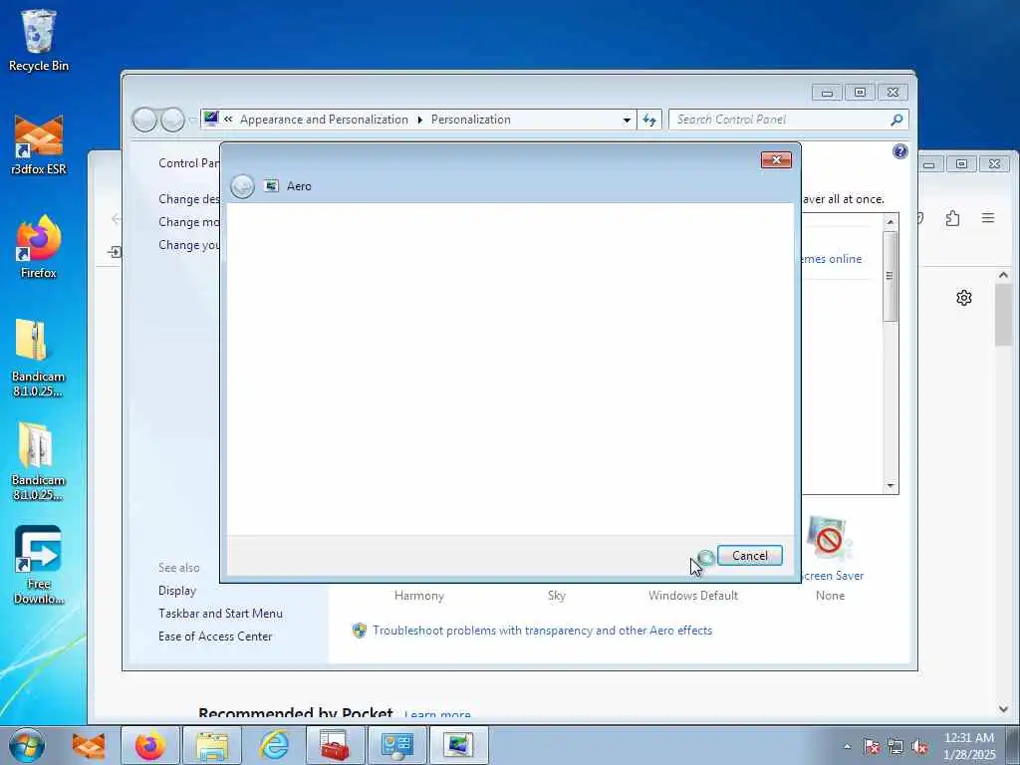This screenshot has height=765, width=1020.
Task: Open the Personalization help button
Action: (899, 151)
